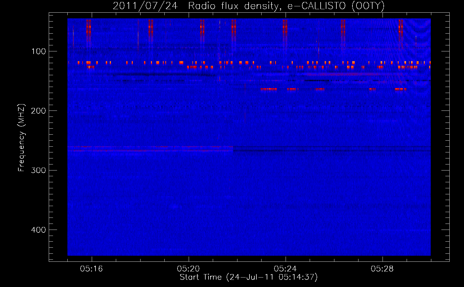This screenshot has width=464, height=287.
Task: Click the '200' frequency tick label
Action: 39,111
